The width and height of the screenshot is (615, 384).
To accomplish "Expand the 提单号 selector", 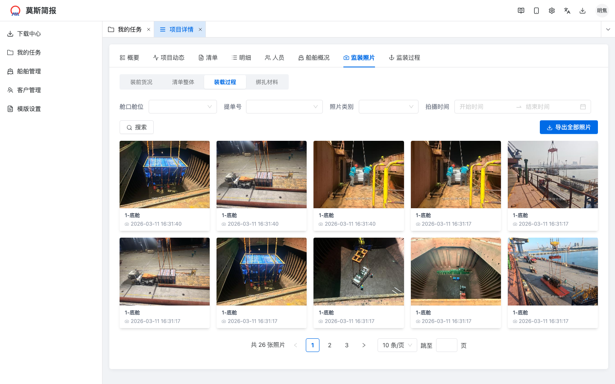I will tap(284, 107).
